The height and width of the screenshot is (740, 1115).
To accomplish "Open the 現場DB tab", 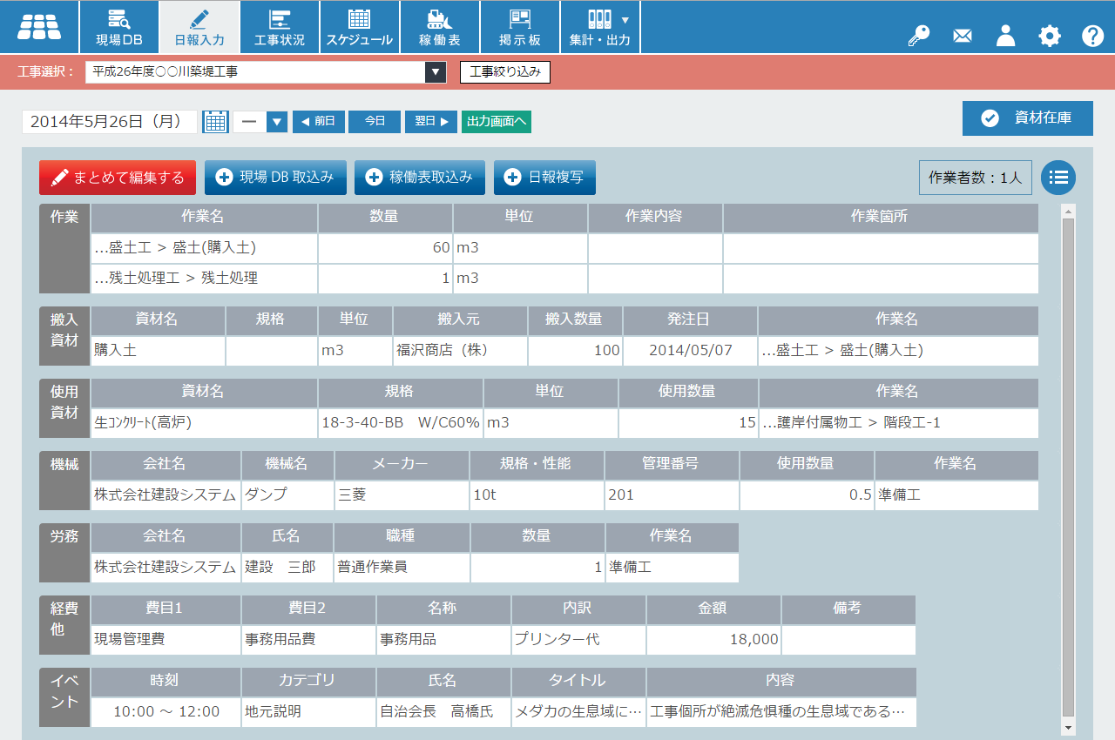I will pyautogui.click(x=119, y=27).
